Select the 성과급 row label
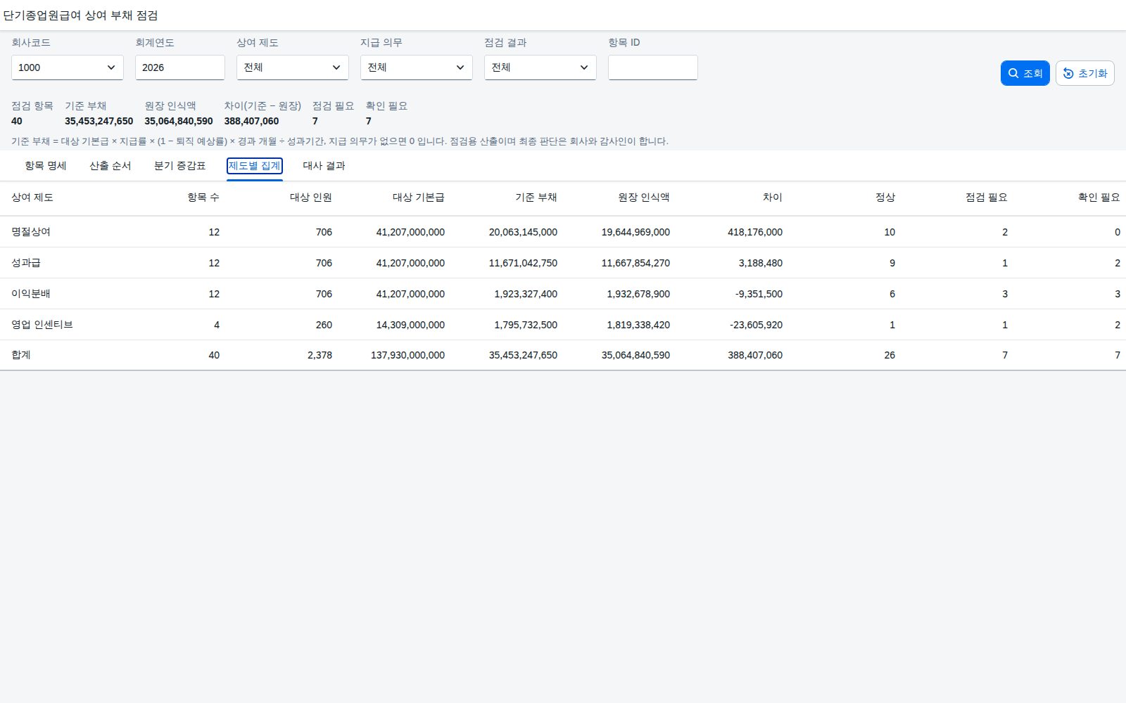This screenshot has width=1126, height=703. pyautogui.click(x=26, y=263)
